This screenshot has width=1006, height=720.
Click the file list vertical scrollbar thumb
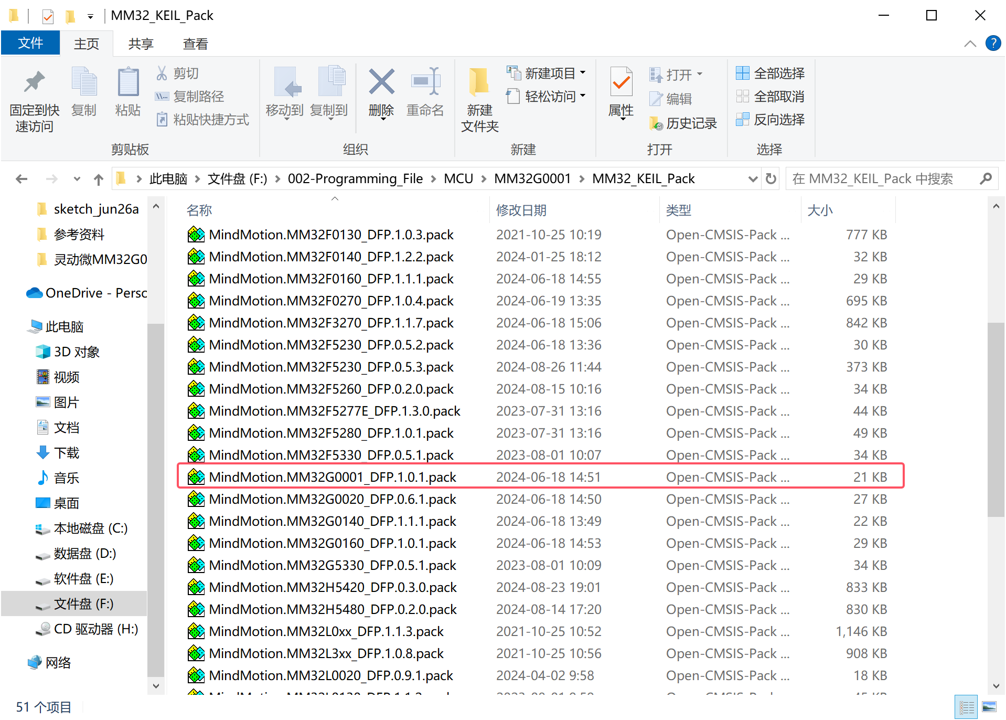pyautogui.click(x=996, y=420)
